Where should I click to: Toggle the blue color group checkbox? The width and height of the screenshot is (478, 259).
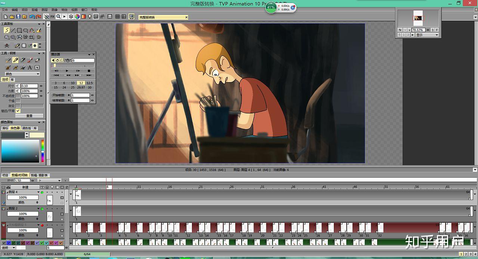tap(9, 243)
